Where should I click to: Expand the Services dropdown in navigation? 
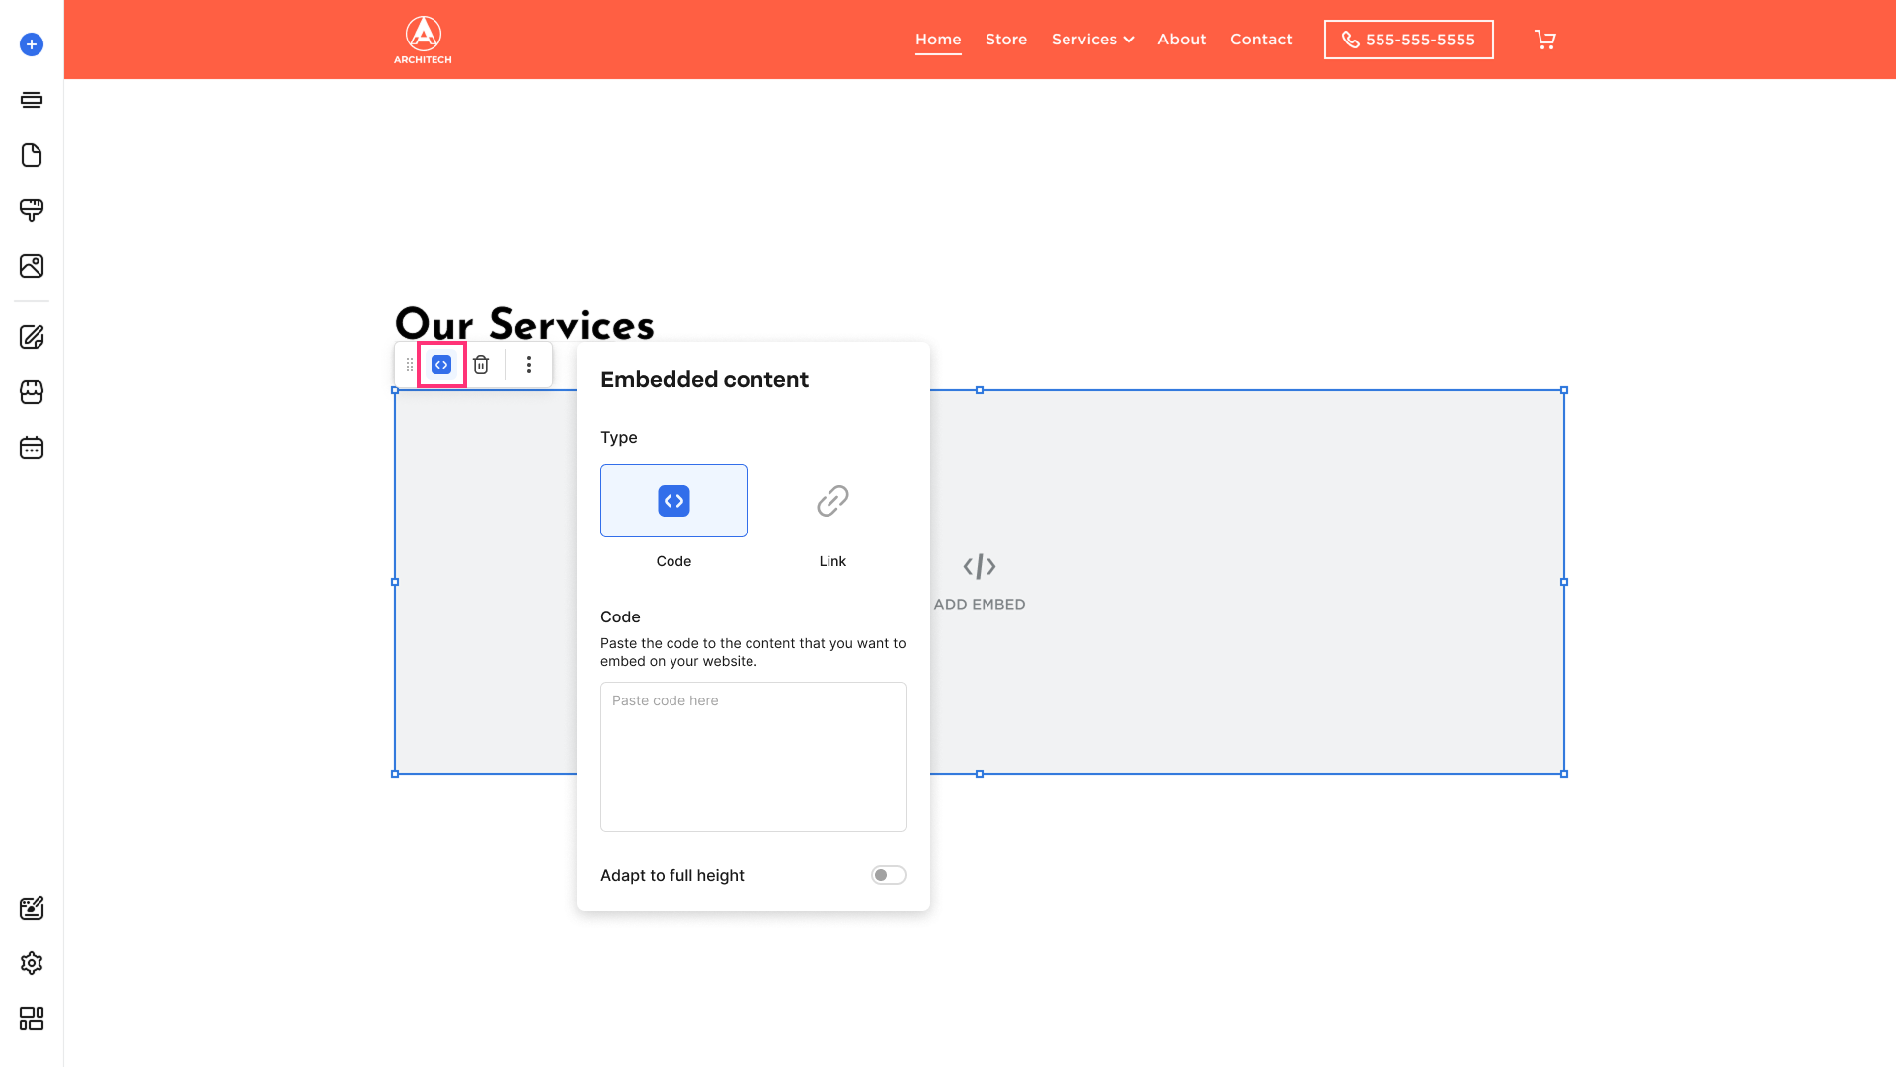point(1092,40)
